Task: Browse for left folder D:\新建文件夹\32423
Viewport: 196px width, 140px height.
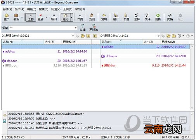Action: coord(83,36)
